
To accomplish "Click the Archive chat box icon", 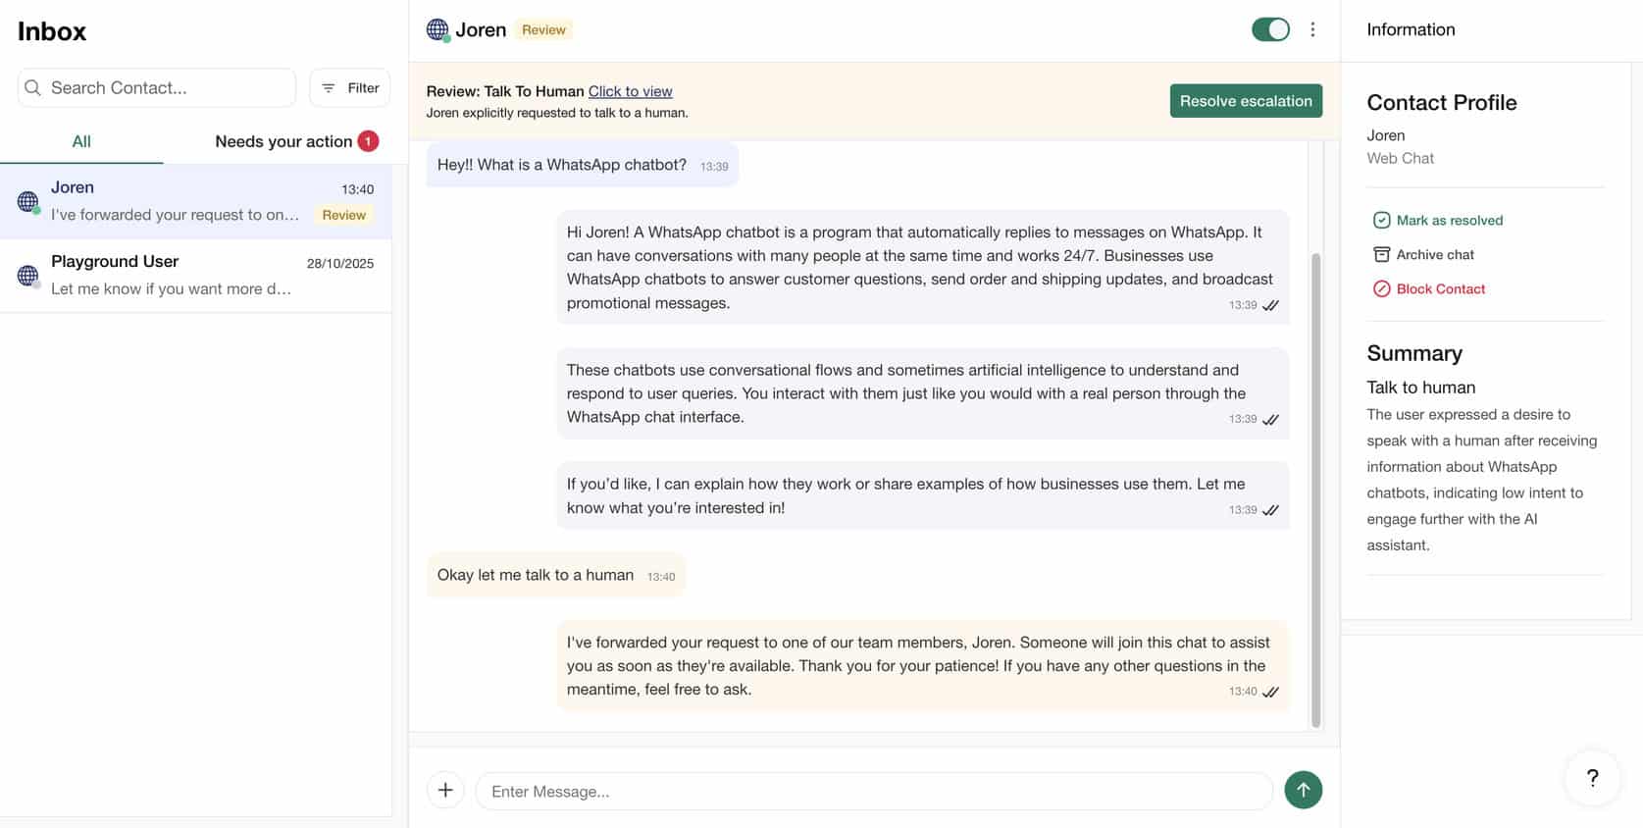I will 1381,255.
